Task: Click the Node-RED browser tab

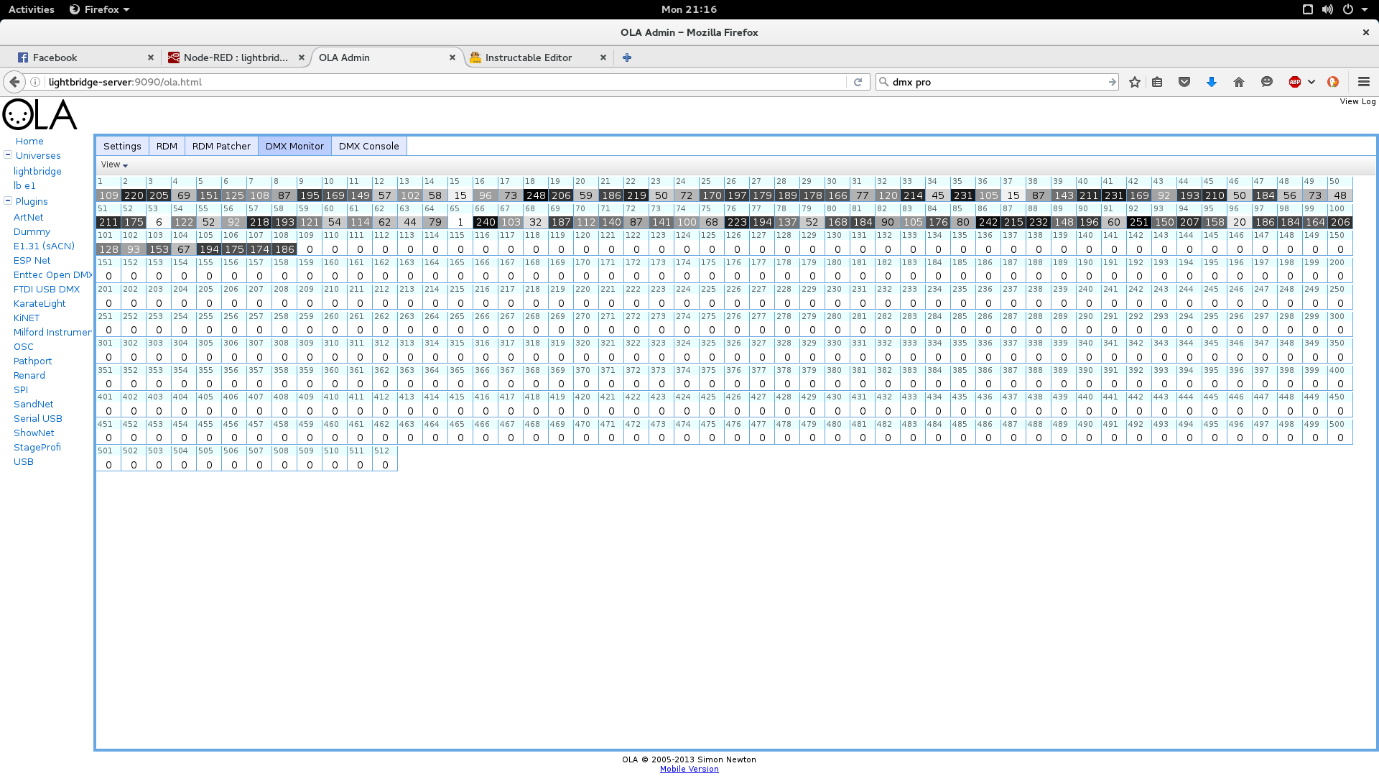Action: click(x=236, y=57)
